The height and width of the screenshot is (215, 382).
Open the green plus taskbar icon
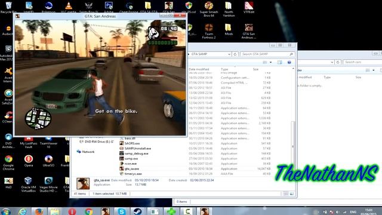[171, 211]
